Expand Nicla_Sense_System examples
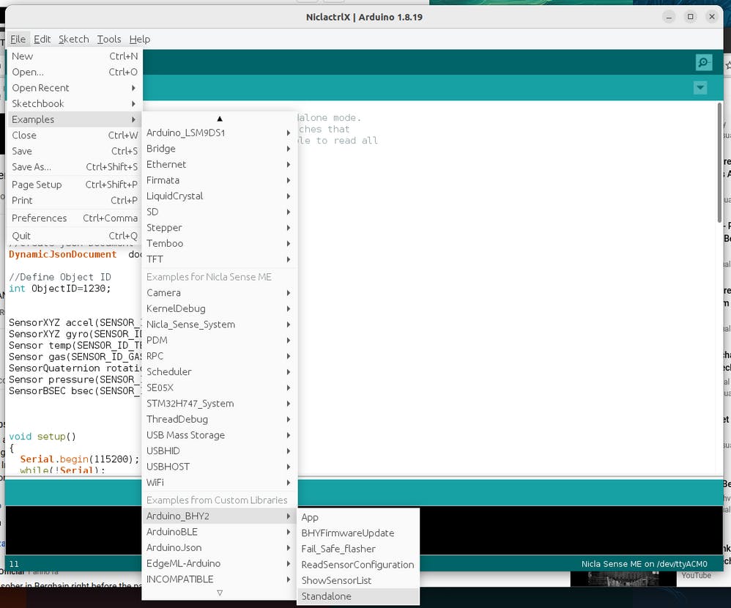The image size is (731, 608). click(x=219, y=325)
